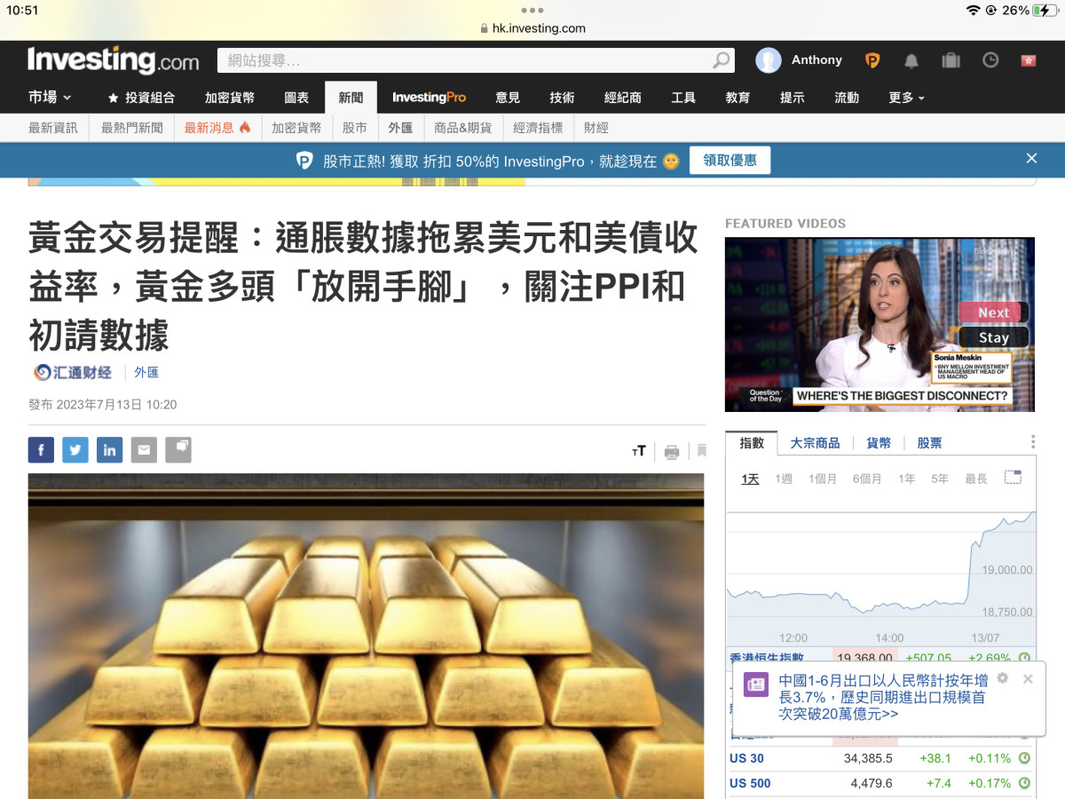Open the China export news popup headline
The image size is (1065, 799).
pos(883,697)
